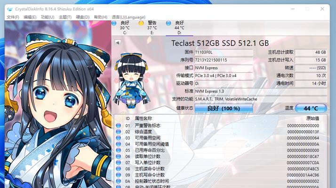
Task: Click the serial number field 7213Y221500115
Action: (224, 60)
